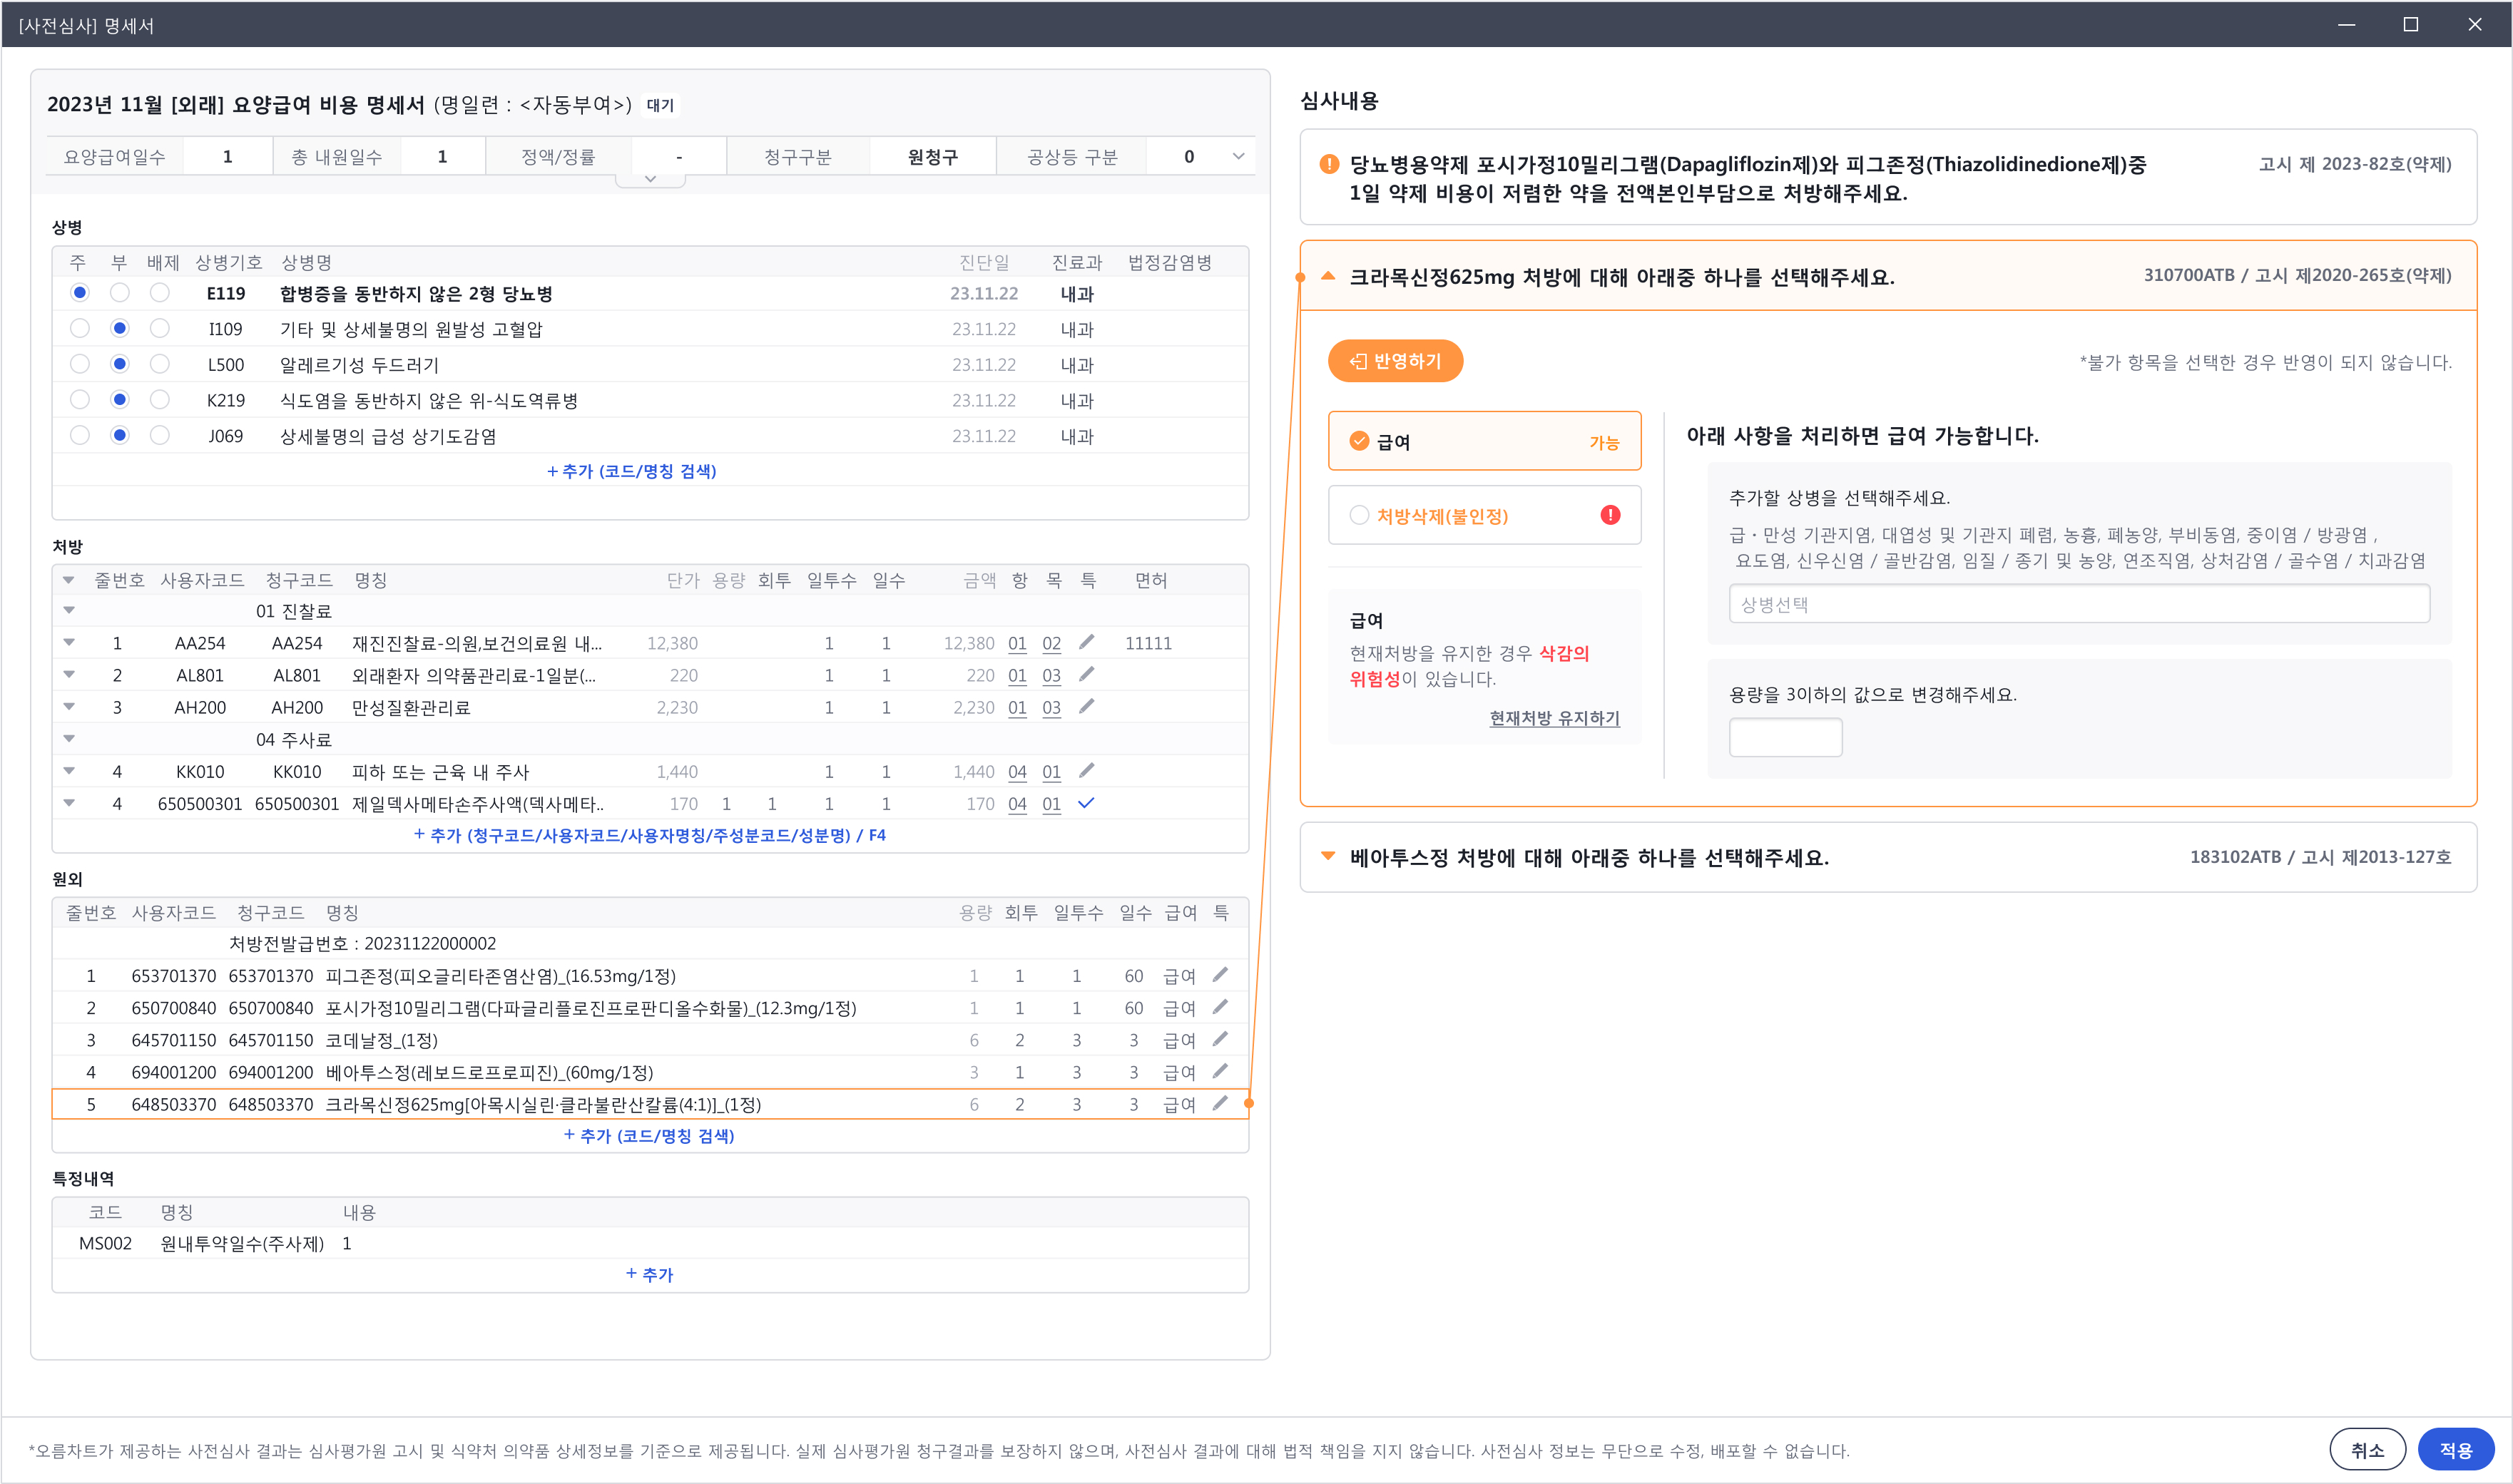This screenshot has height=1484, width=2513.
Task: Click the checkmark icon on 제일덱사메타손주사액 row
Action: coord(1087,803)
